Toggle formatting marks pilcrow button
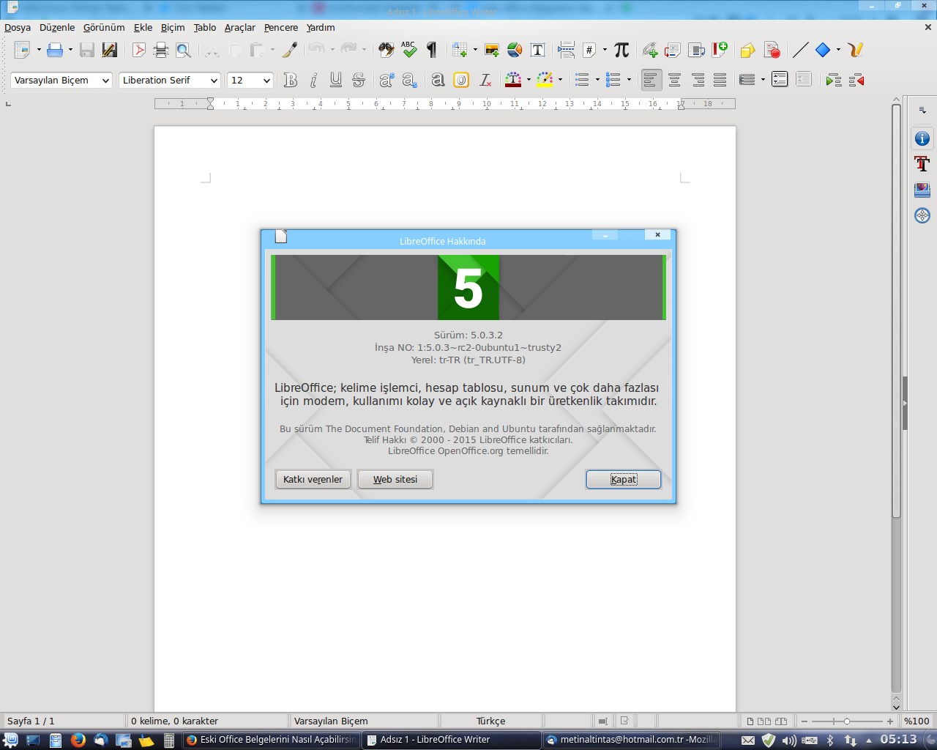The height and width of the screenshot is (750, 937). click(x=432, y=51)
